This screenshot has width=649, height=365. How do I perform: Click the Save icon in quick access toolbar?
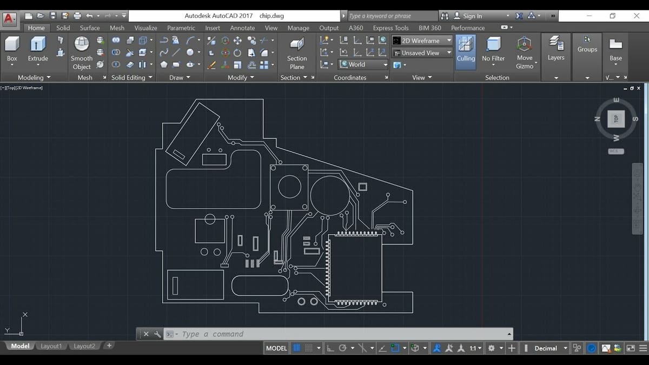pos(53,16)
